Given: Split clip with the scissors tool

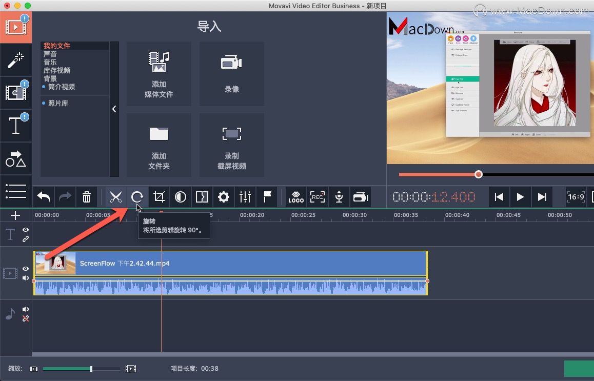Looking at the screenshot, I should pos(115,197).
